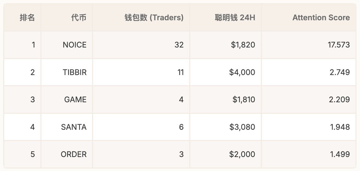Select the GAME token cell
Image resolution: width=360 pixels, height=171 pixels.
tap(75, 99)
